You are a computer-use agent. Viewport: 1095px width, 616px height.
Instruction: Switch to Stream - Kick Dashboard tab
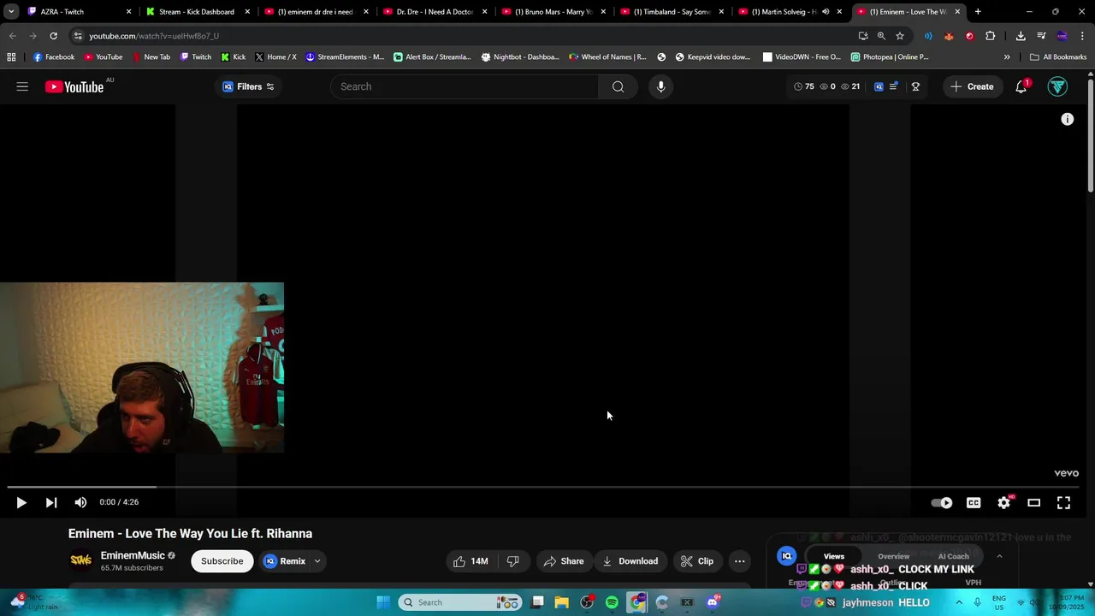196,12
